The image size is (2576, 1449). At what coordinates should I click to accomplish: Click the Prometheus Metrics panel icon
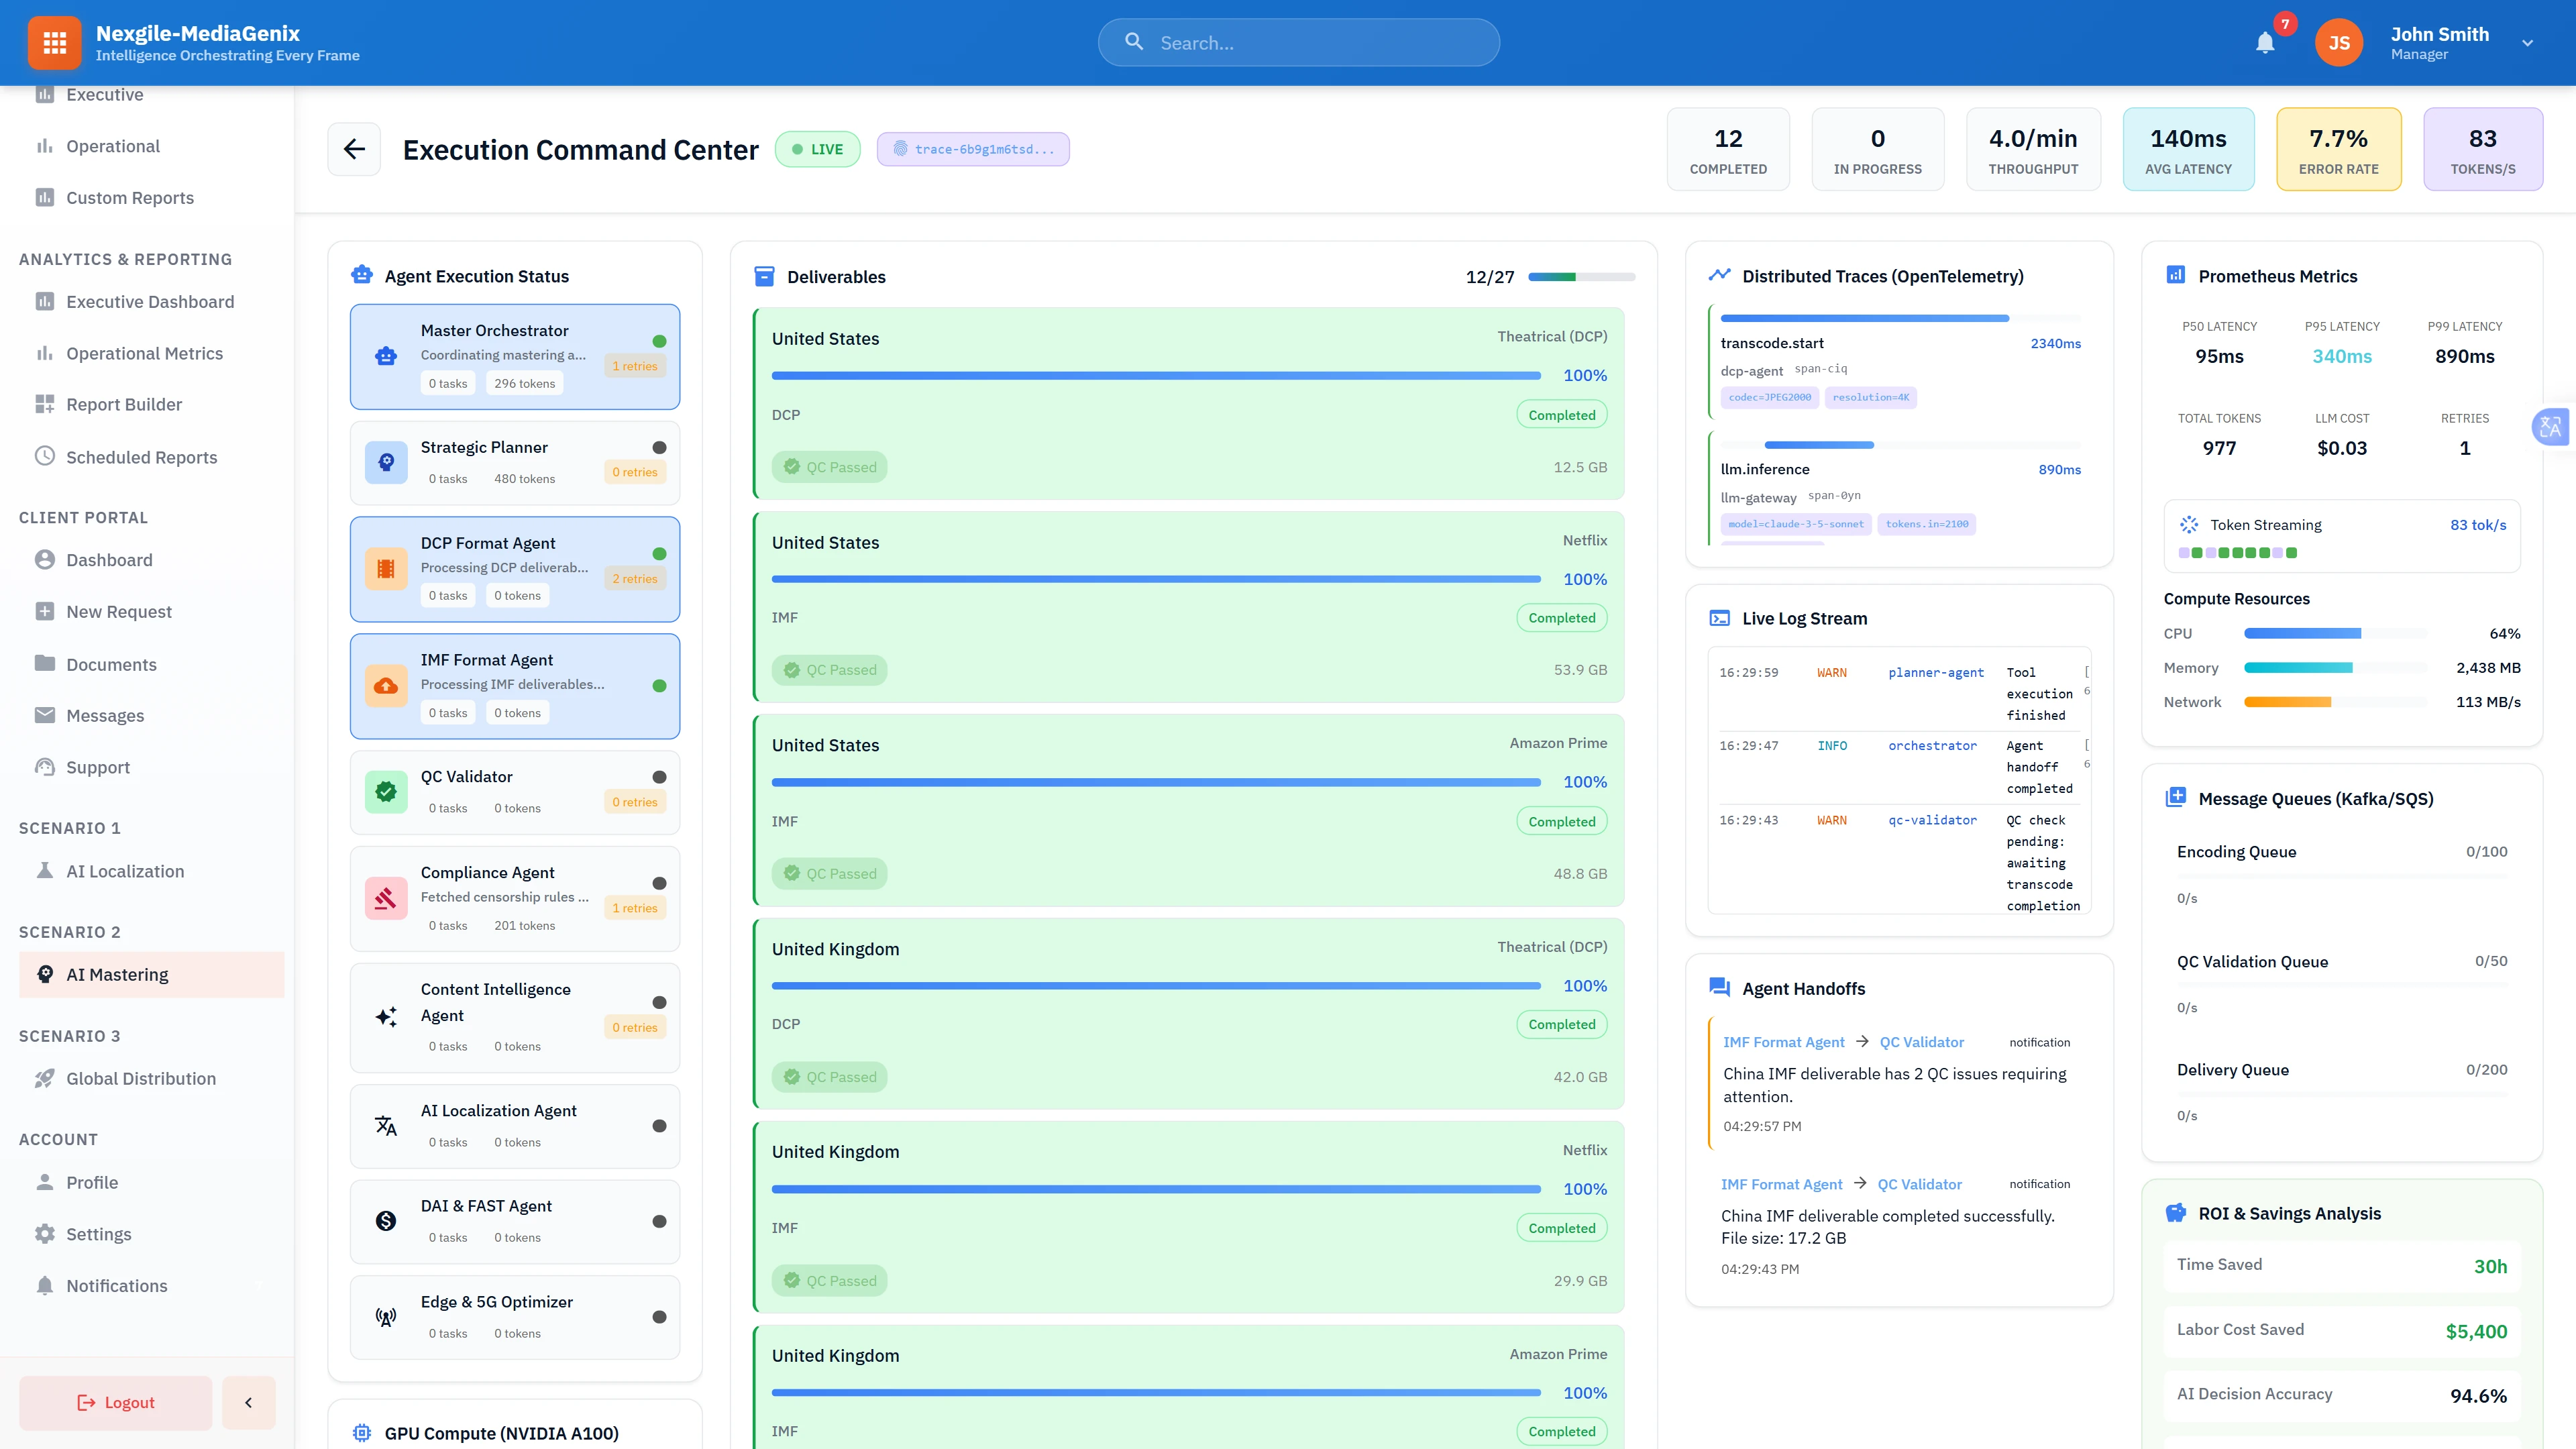click(2175, 274)
